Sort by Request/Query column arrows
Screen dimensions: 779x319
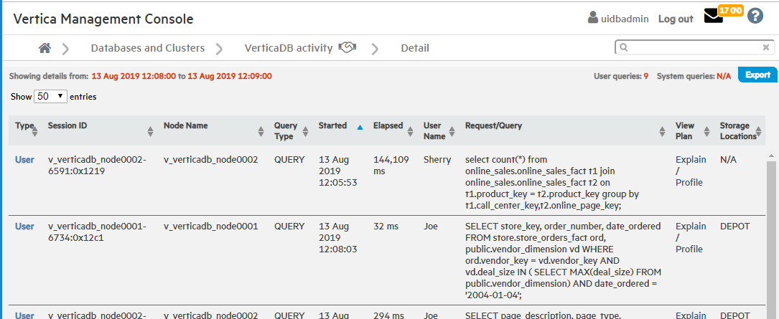tap(663, 131)
